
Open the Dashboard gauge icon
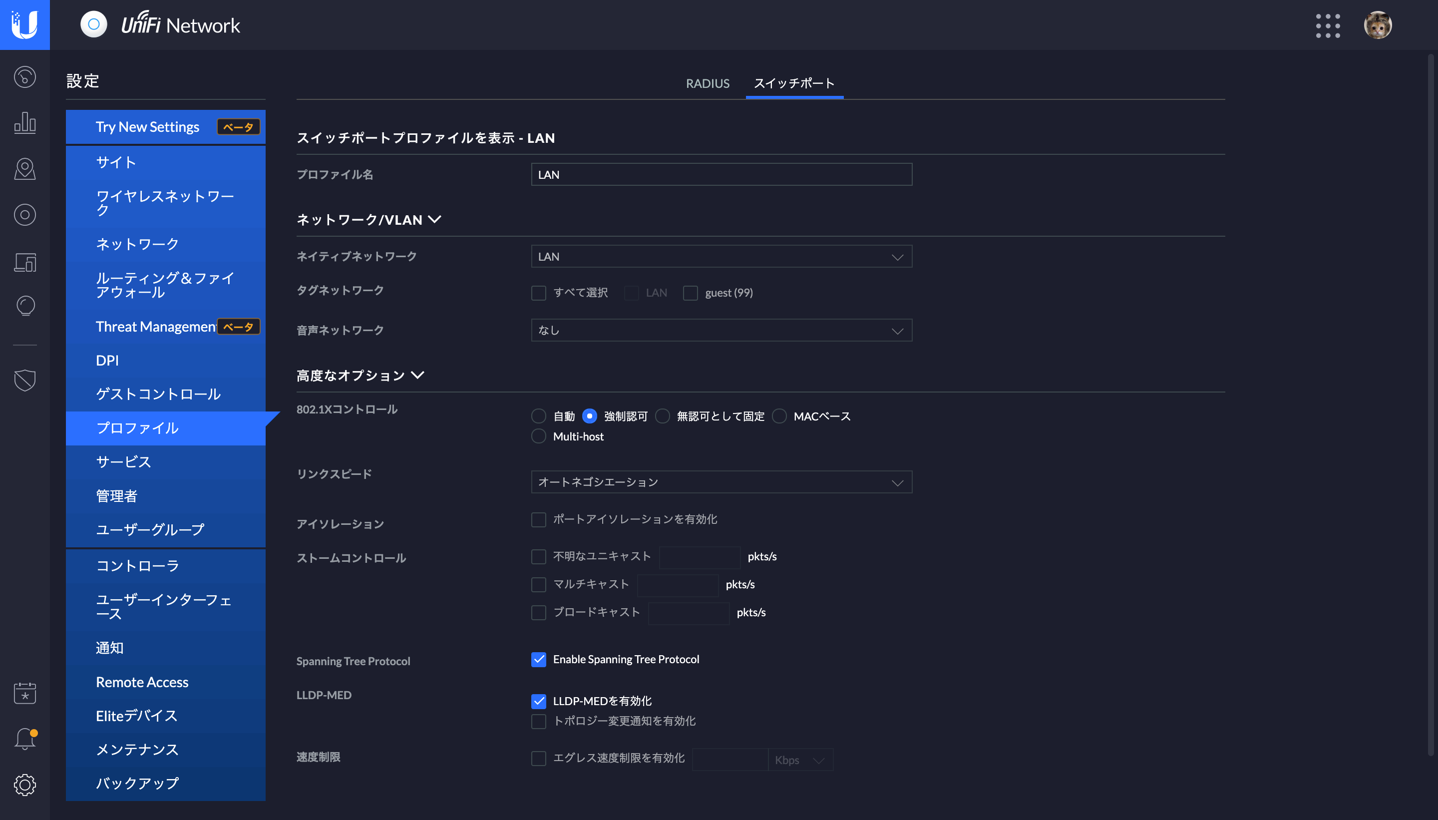pos(25,77)
